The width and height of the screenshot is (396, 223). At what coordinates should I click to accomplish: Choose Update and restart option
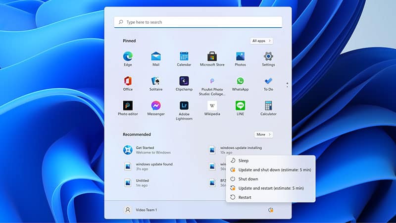(x=270, y=188)
